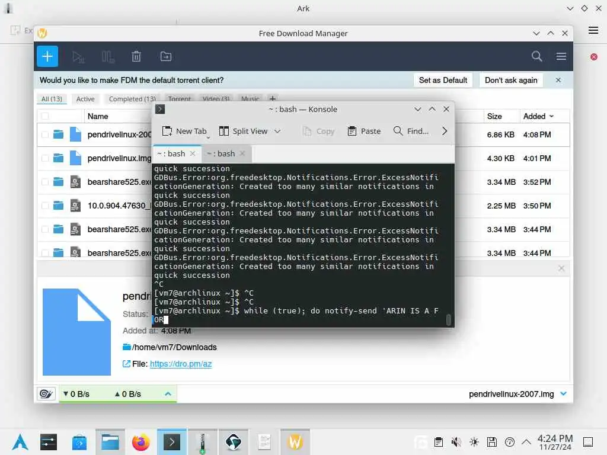Viewport: 607px width, 455px height.
Task: Toggle snail mode speed limiter in FDM
Action: [46, 394]
